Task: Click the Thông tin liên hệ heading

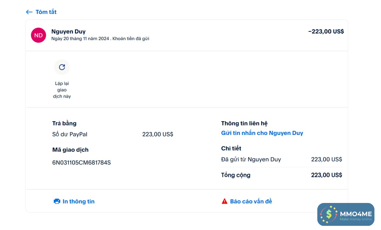Action: 244,123
